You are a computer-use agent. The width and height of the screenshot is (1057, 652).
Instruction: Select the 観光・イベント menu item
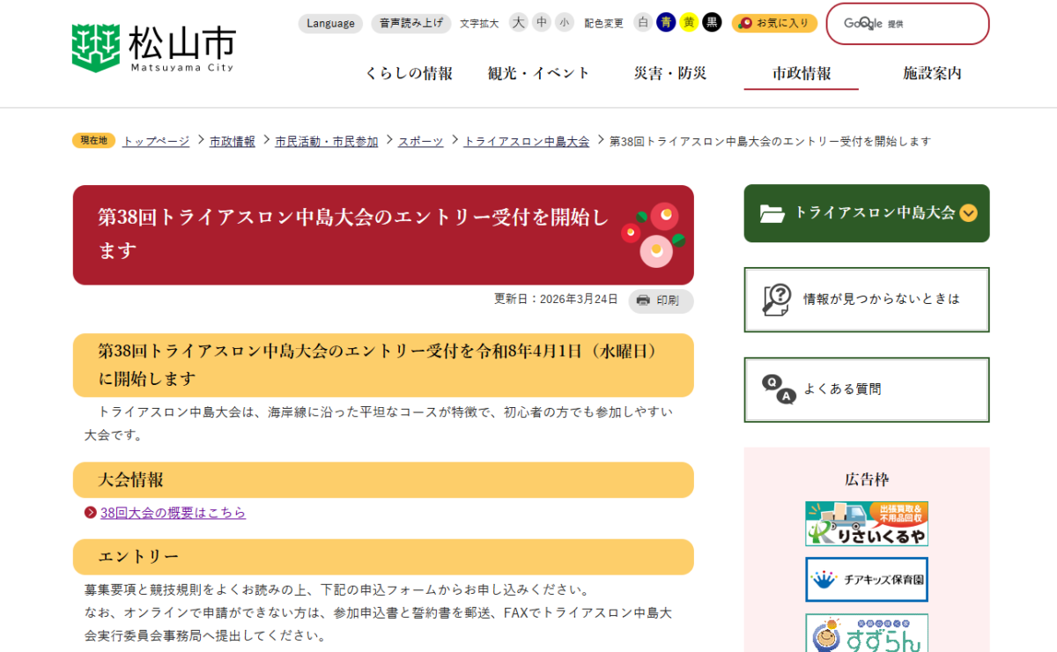click(538, 74)
